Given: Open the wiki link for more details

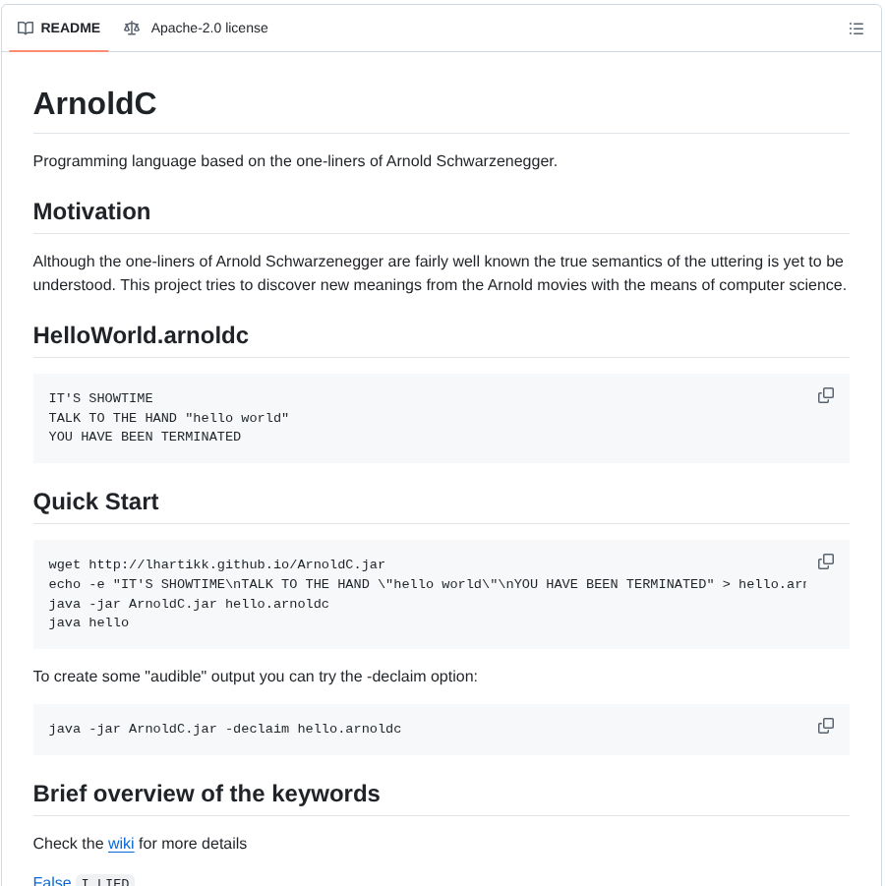Looking at the screenshot, I should pos(120,844).
